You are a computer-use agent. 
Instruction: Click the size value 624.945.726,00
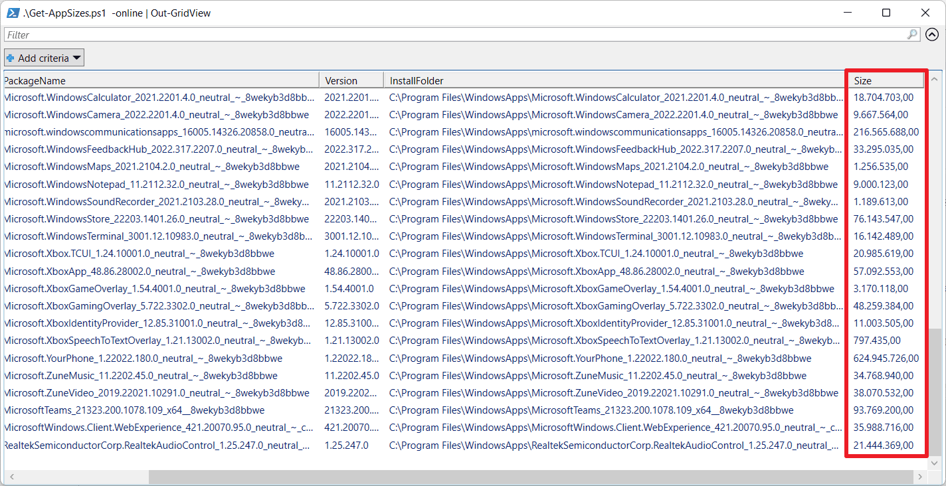[886, 358]
